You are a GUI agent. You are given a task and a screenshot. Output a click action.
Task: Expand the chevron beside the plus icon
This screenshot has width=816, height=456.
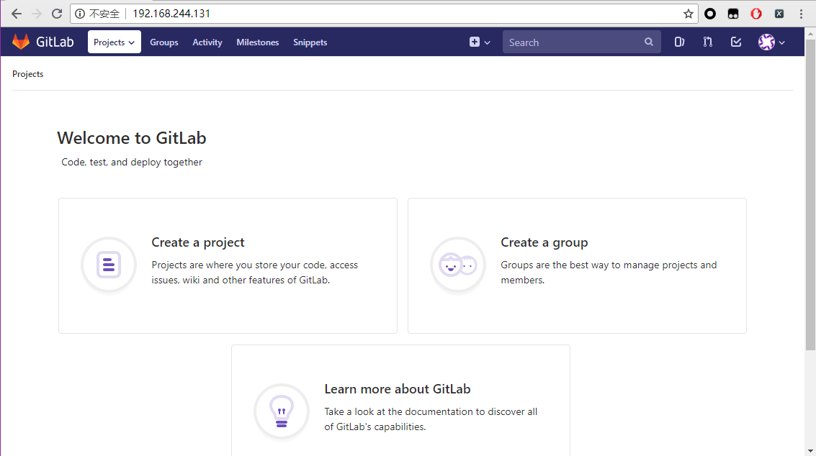487,42
